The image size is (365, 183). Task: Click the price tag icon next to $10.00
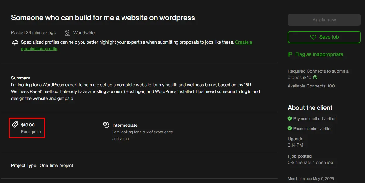tap(15, 125)
